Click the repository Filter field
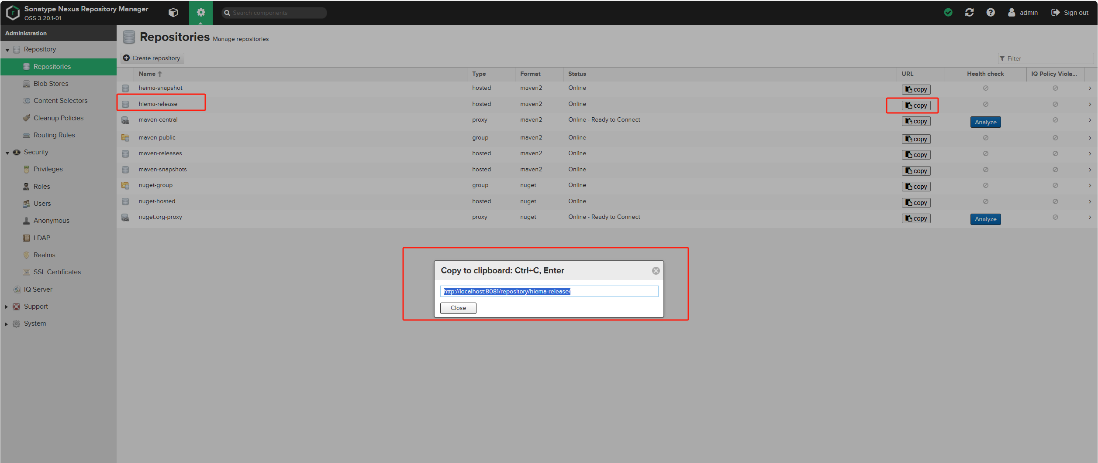 [x=1046, y=58]
